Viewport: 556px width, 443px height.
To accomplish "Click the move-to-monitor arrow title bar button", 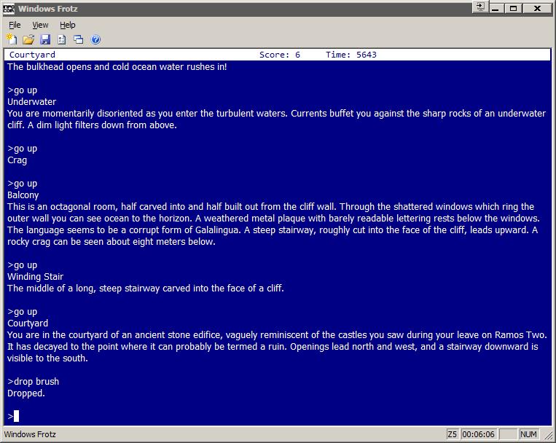I will tap(480, 7).
